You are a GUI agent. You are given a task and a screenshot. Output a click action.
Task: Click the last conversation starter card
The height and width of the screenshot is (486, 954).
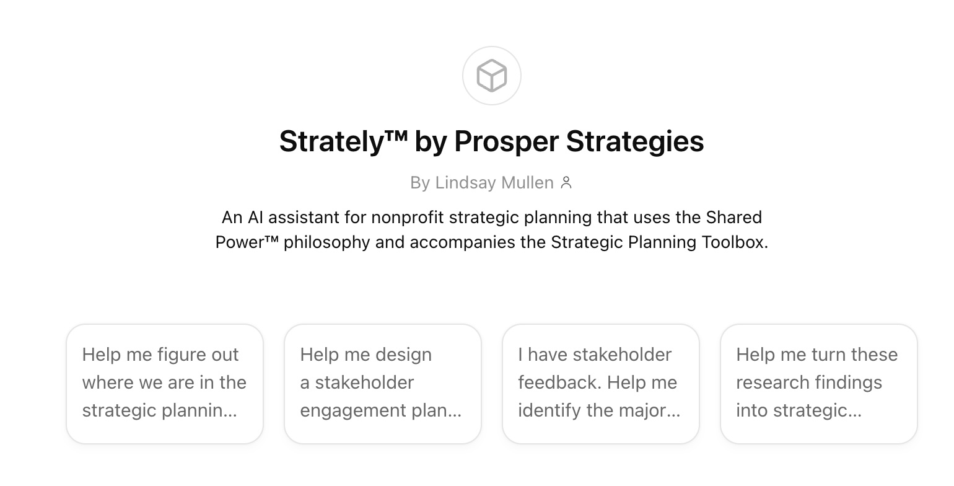[818, 383]
